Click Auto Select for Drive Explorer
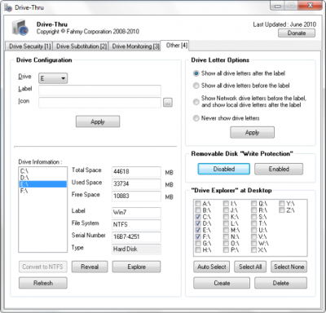Screen dimensions: 326x313 tap(212, 267)
